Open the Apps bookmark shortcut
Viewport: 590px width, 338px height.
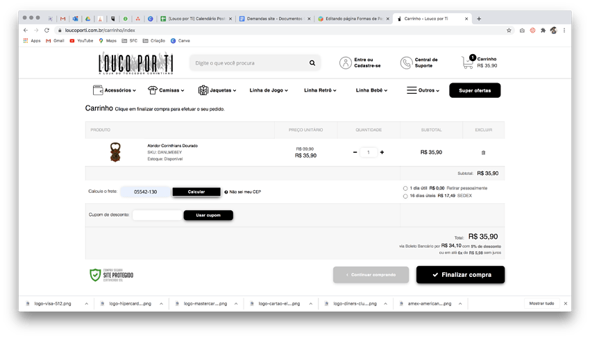tap(32, 41)
